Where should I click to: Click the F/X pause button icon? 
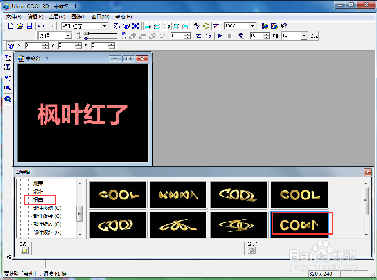[x=24, y=251]
